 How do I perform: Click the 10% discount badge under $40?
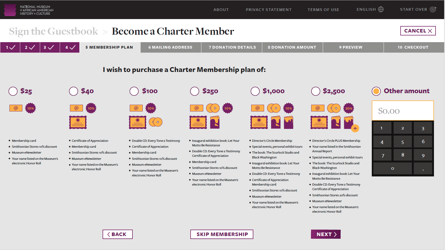coord(91,108)
